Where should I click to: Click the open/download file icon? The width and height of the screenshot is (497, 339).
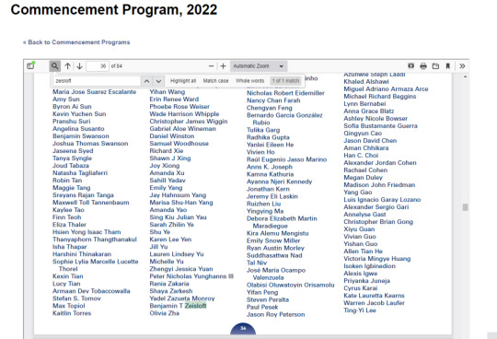pyautogui.click(x=435, y=66)
